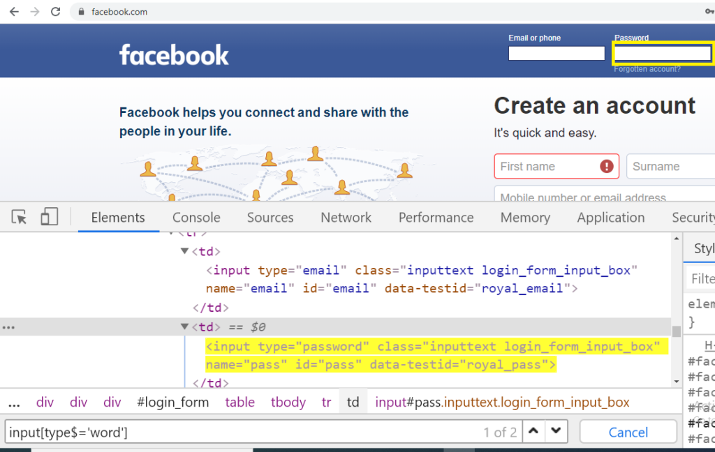Screen dimensions: 715x452
Task: Click the '1 of 2' search result count
Action: (500, 432)
